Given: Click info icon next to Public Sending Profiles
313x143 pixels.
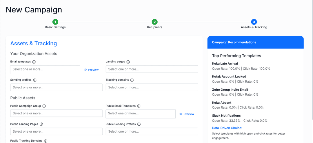Looking at the screenshot, I should point(139,124).
